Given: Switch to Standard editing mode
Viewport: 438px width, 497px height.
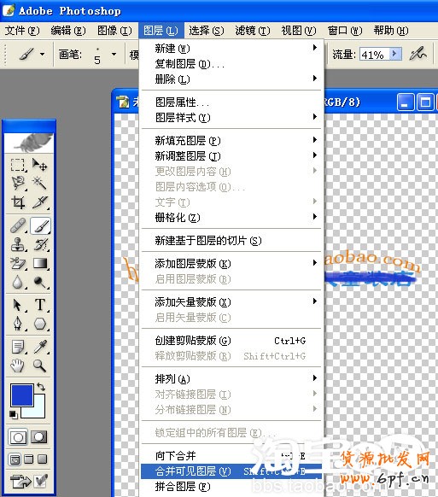Looking at the screenshot, I should [18, 437].
